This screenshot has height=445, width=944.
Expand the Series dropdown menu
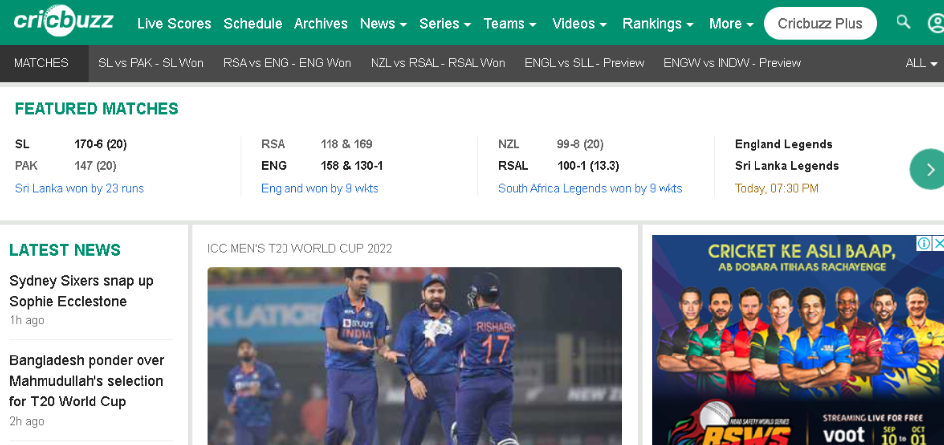click(444, 24)
